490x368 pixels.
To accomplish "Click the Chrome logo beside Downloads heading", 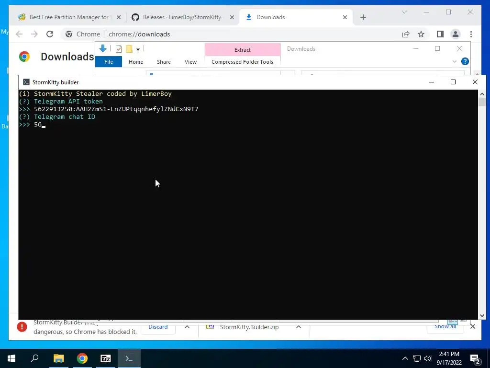I will pyautogui.click(x=24, y=57).
